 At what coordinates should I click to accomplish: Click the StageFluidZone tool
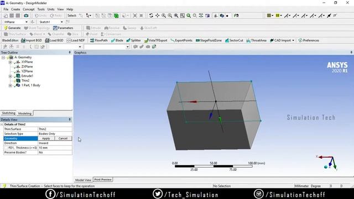209,40
